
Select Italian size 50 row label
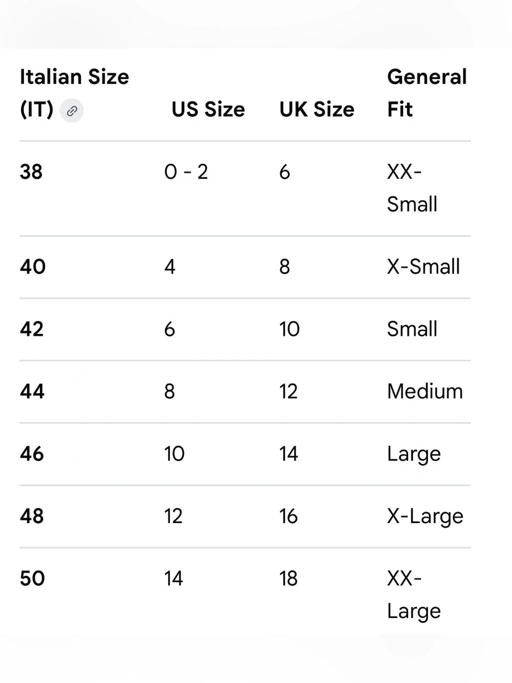click(x=32, y=579)
